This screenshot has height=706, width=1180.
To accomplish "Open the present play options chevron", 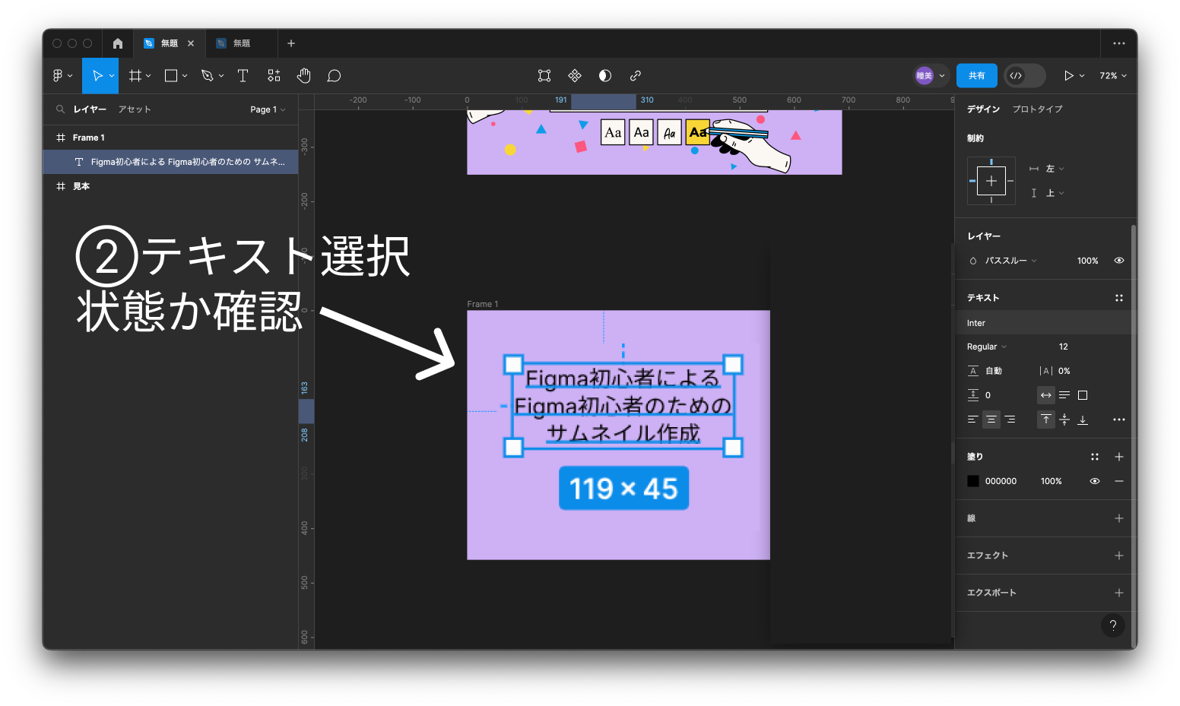I will pyautogui.click(x=1082, y=76).
